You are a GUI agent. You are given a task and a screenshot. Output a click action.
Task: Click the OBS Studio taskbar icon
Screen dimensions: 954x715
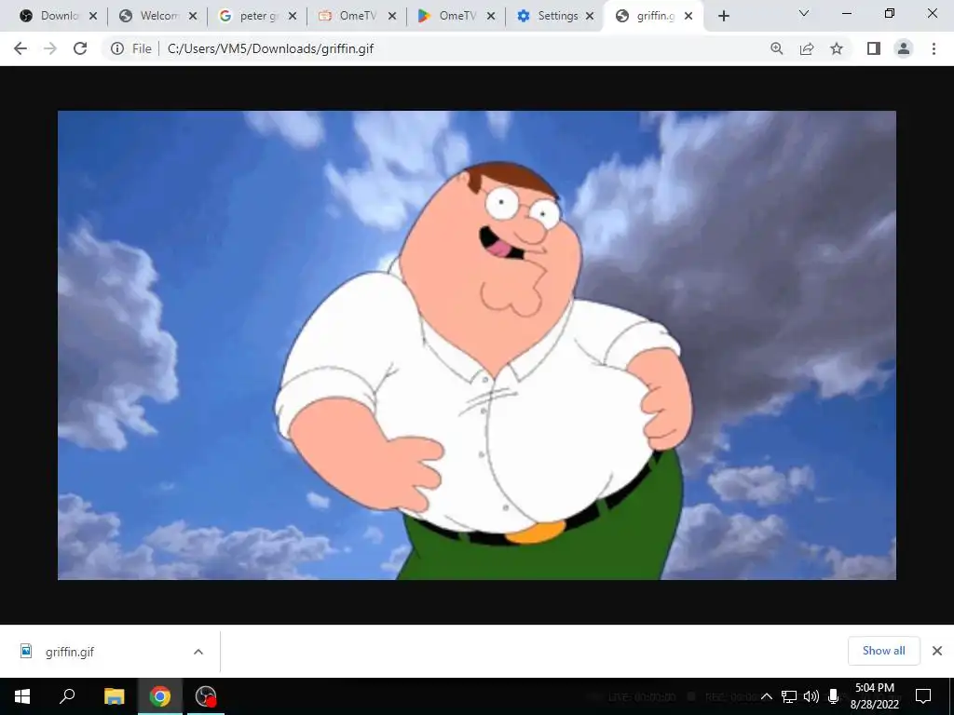206,696
